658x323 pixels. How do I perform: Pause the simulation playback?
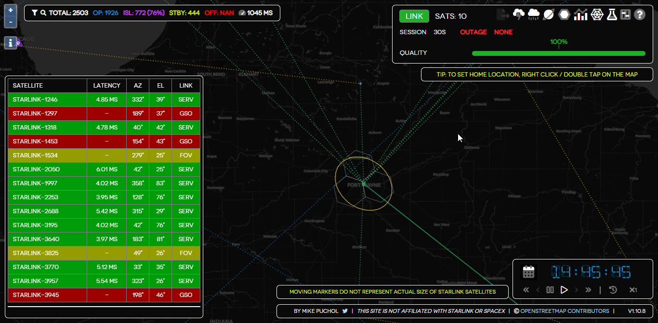coord(550,290)
